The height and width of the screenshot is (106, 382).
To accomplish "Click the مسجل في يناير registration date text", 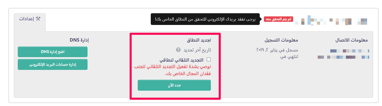I will click(277, 50).
